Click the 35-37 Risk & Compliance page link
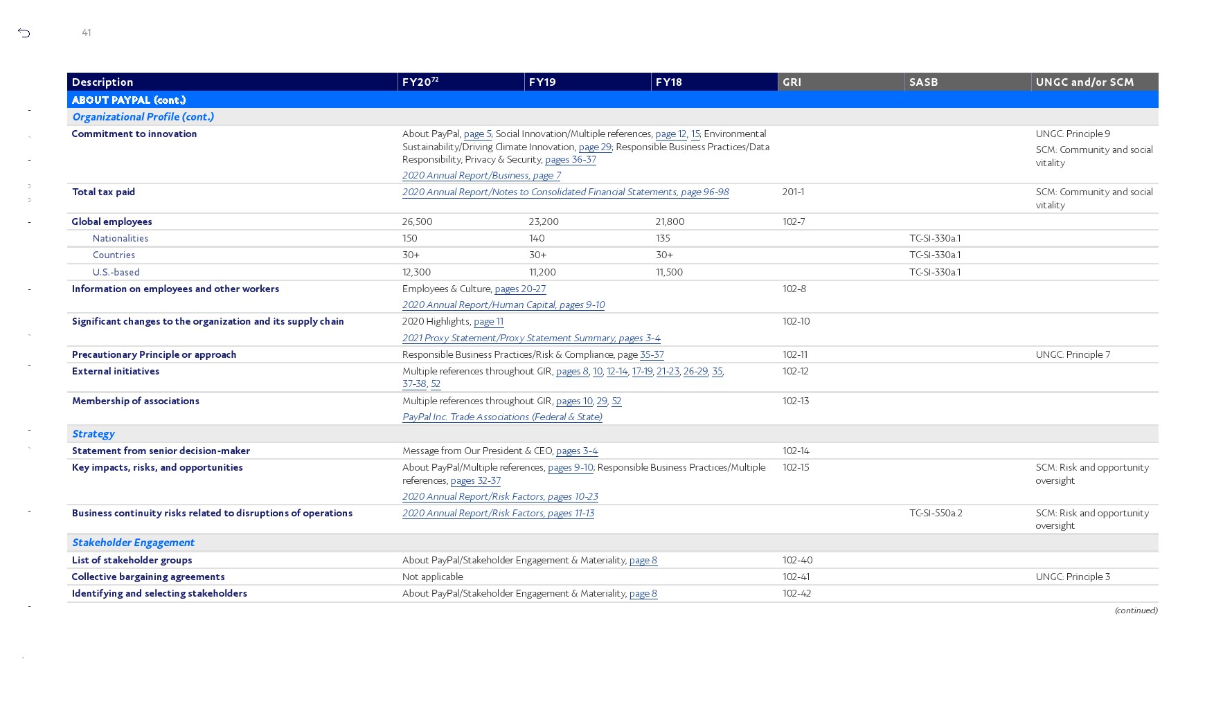The height and width of the screenshot is (706, 1205). tap(651, 355)
